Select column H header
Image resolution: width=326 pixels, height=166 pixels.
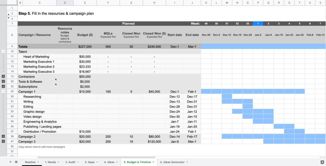pos(154,3)
